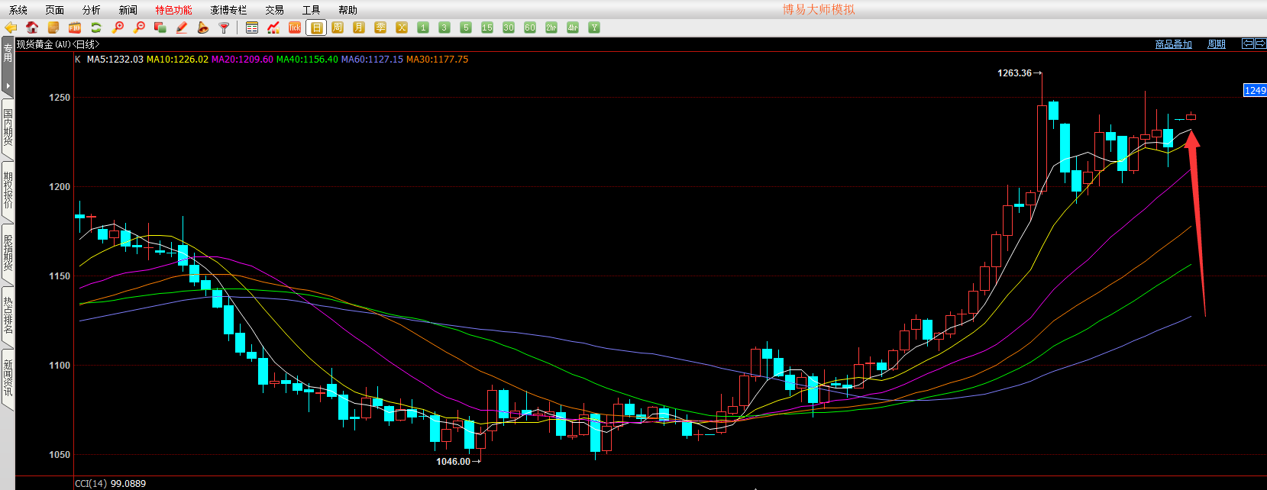Click the funnel filter icon
The width and height of the screenshot is (1267, 490).
(224, 27)
